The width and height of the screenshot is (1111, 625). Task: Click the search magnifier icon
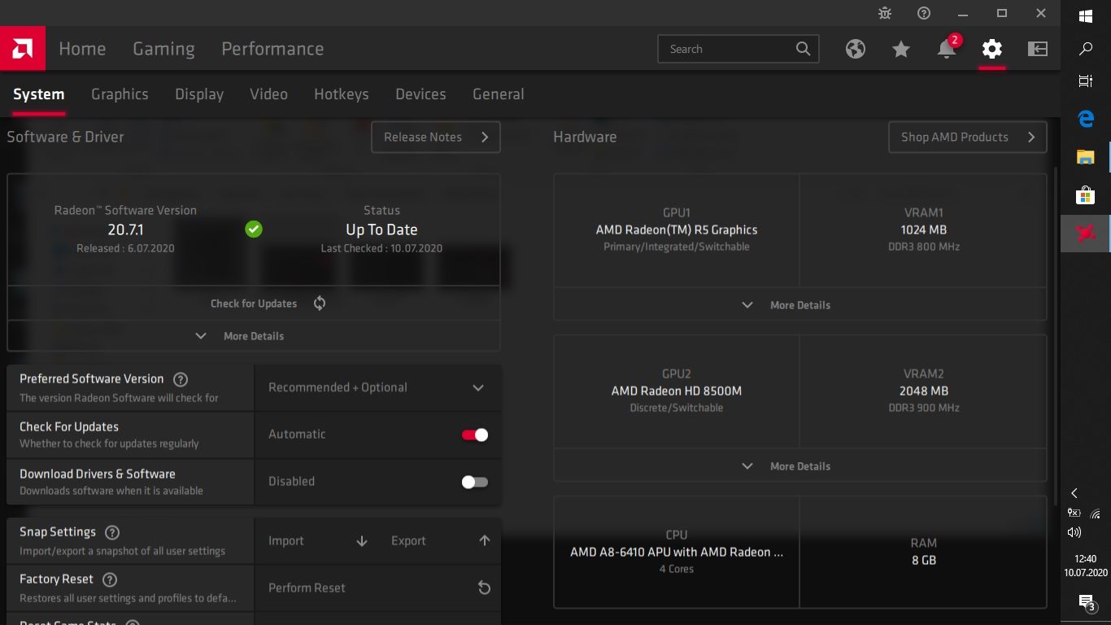(x=803, y=49)
